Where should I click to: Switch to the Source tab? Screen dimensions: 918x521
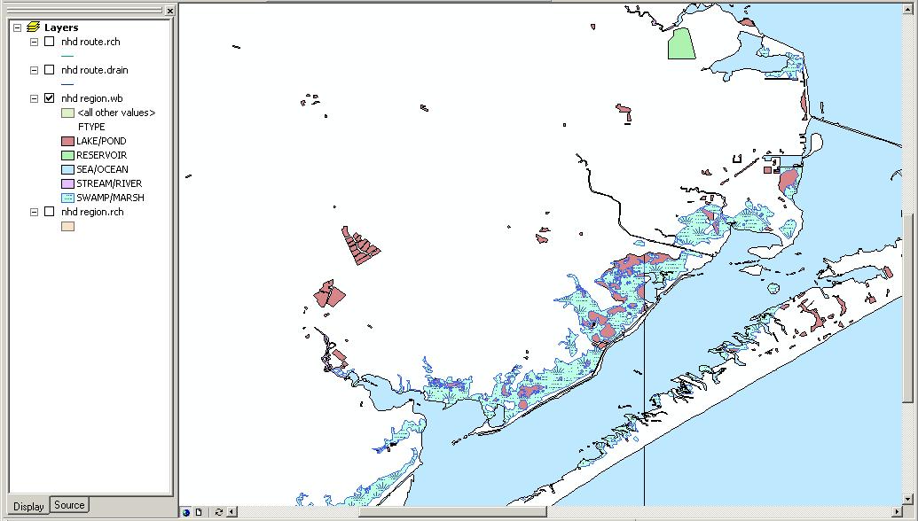[x=69, y=505]
